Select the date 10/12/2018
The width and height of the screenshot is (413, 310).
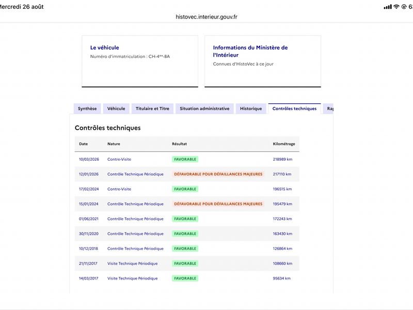[88, 249]
